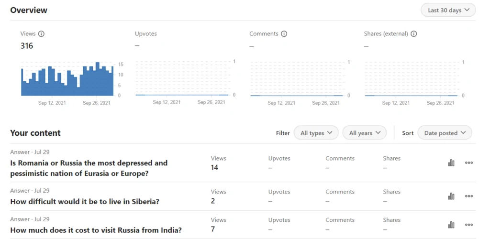The image size is (490, 239).
Task: Click the info icon beside Shares (external)
Action: coord(414,34)
